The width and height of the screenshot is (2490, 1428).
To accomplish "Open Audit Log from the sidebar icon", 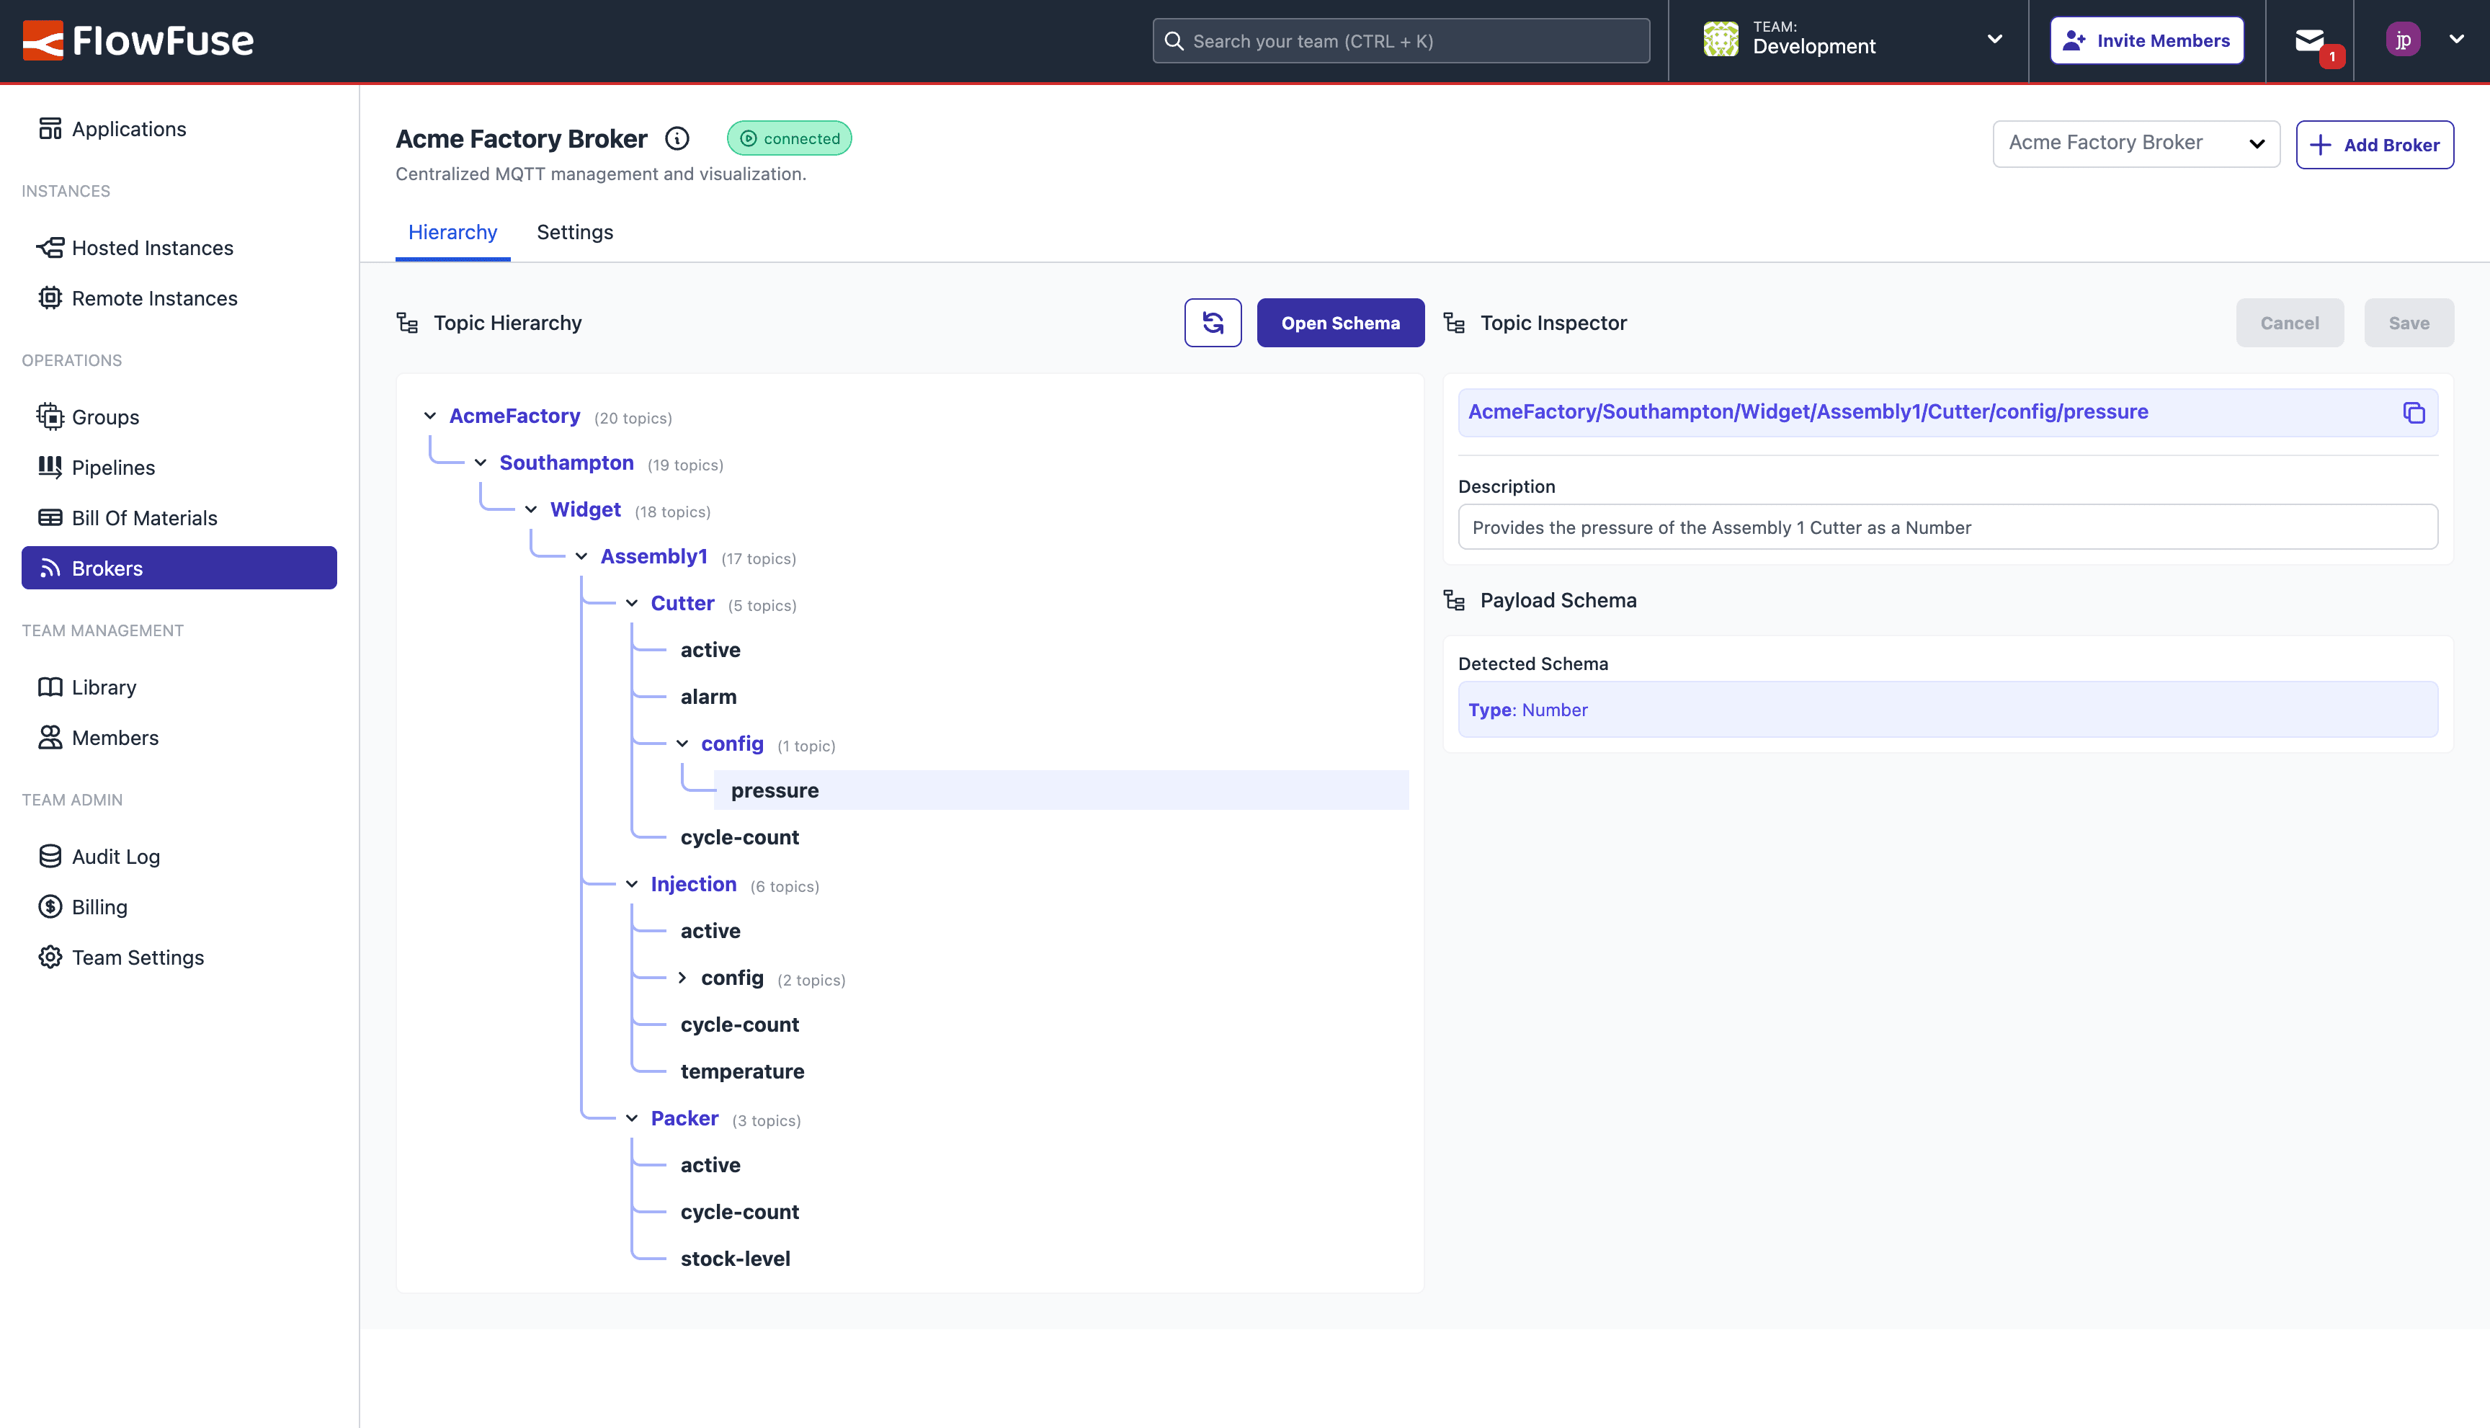I will click(50, 855).
